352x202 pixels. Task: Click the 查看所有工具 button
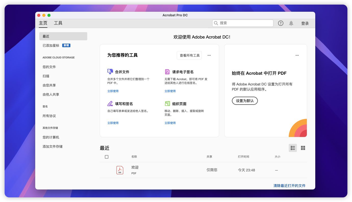click(189, 55)
